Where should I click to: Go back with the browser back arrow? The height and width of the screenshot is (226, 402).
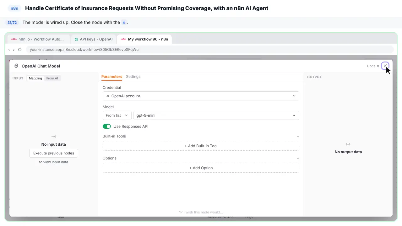pyautogui.click(x=9, y=50)
